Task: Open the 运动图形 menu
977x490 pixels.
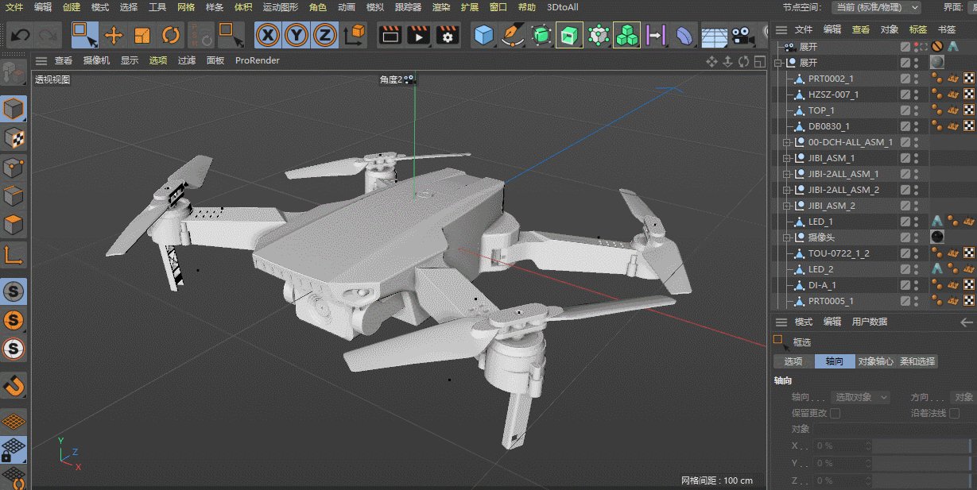Action: [281, 7]
